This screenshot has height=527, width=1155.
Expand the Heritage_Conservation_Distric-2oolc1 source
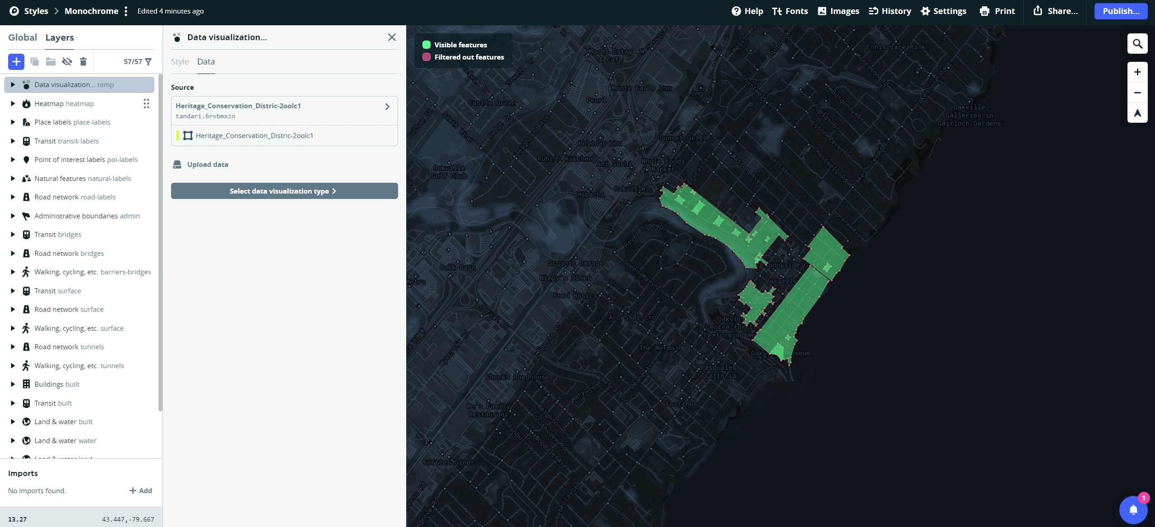point(386,106)
